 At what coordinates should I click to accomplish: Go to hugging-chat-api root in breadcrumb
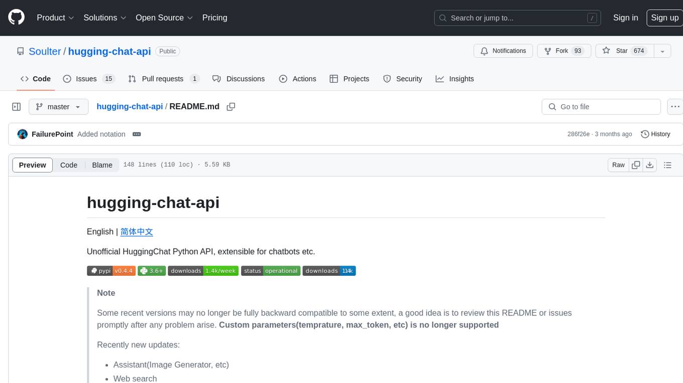[130, 106]
